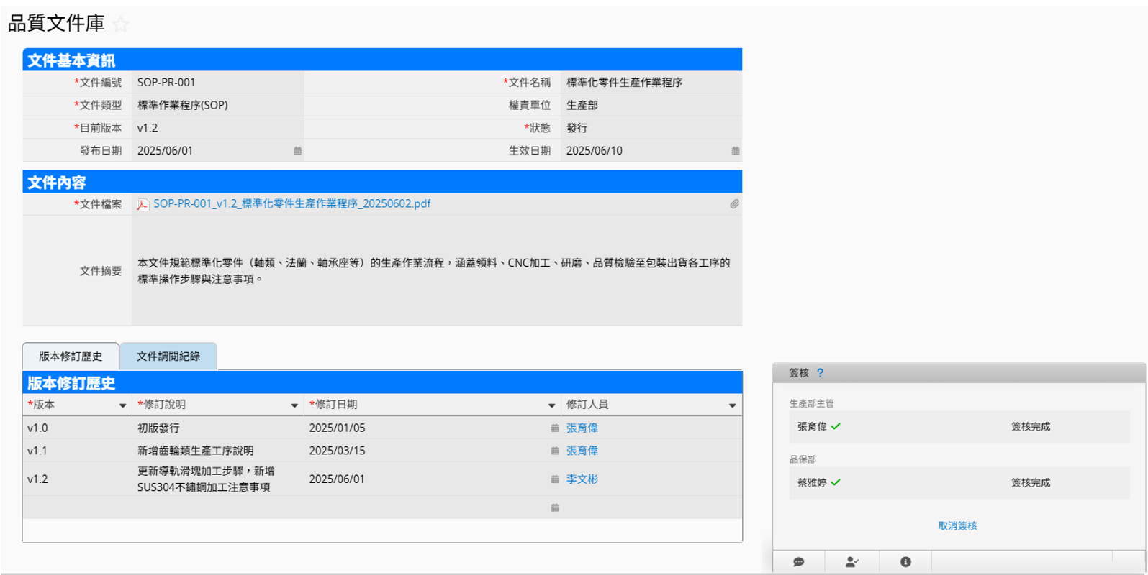Click the 目前版本 field v1.2
This screenshot has height=575, width=1148.
tap(218, 128)
